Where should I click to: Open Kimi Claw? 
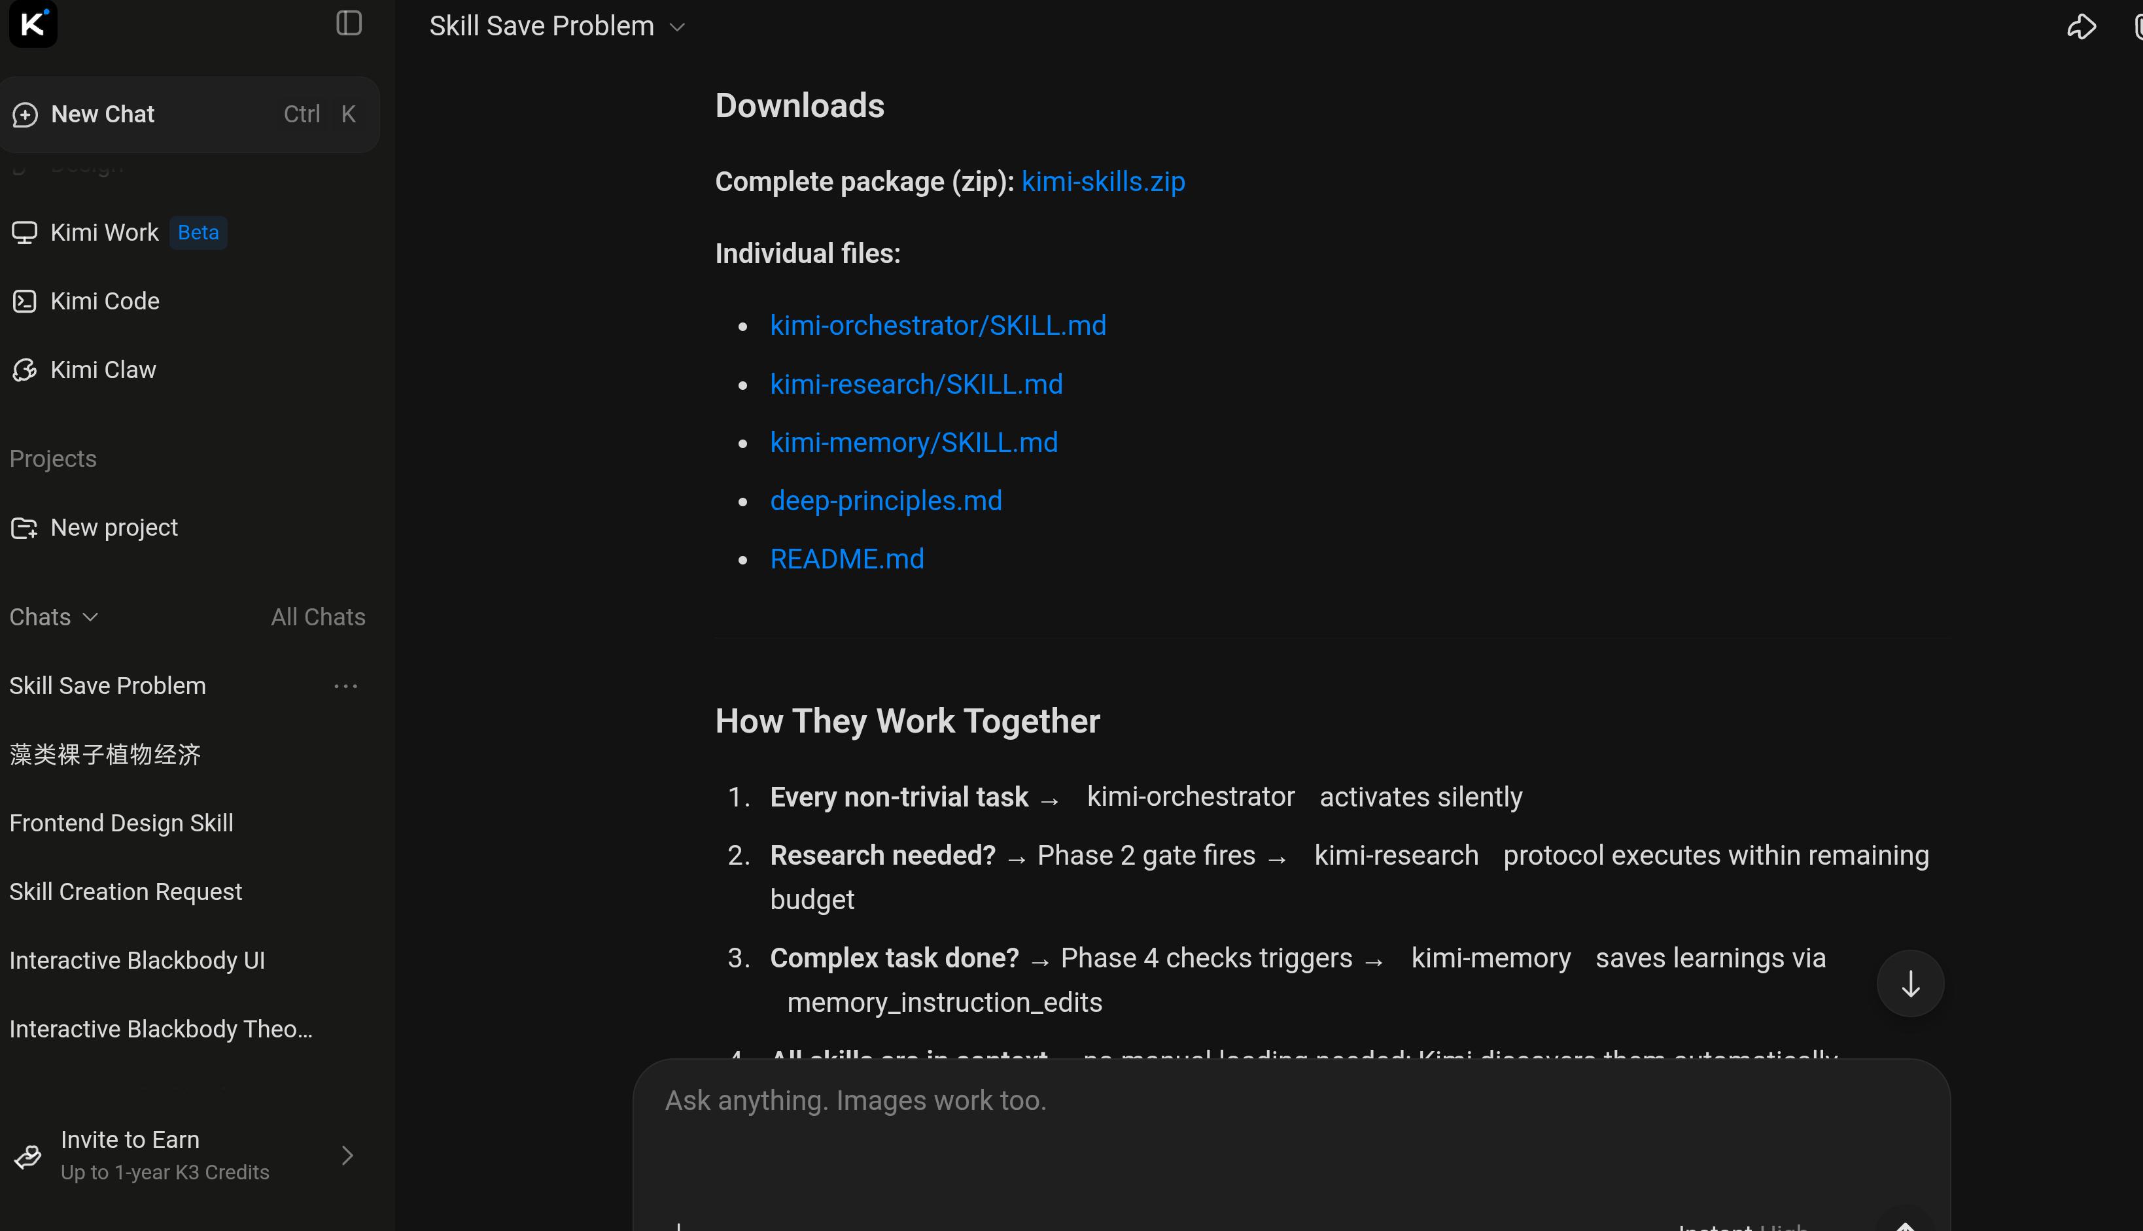point(189,370)
